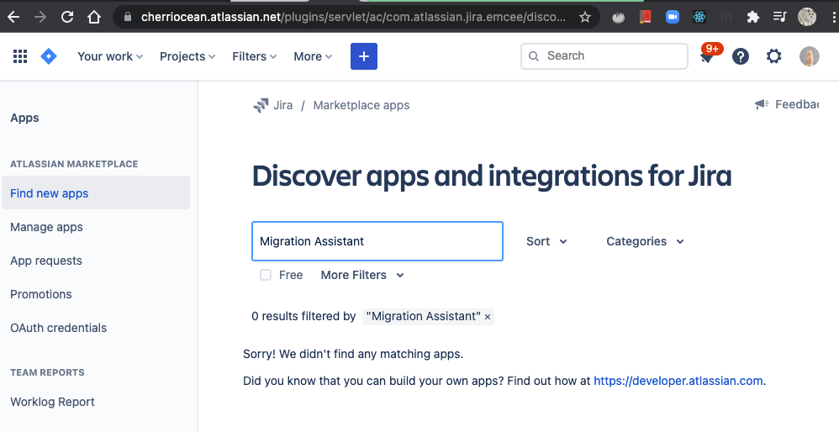Click the Apps sidebar title
The width and height of the screenshot is (839, 432).
pyautogui.click(x=24, y=118)
